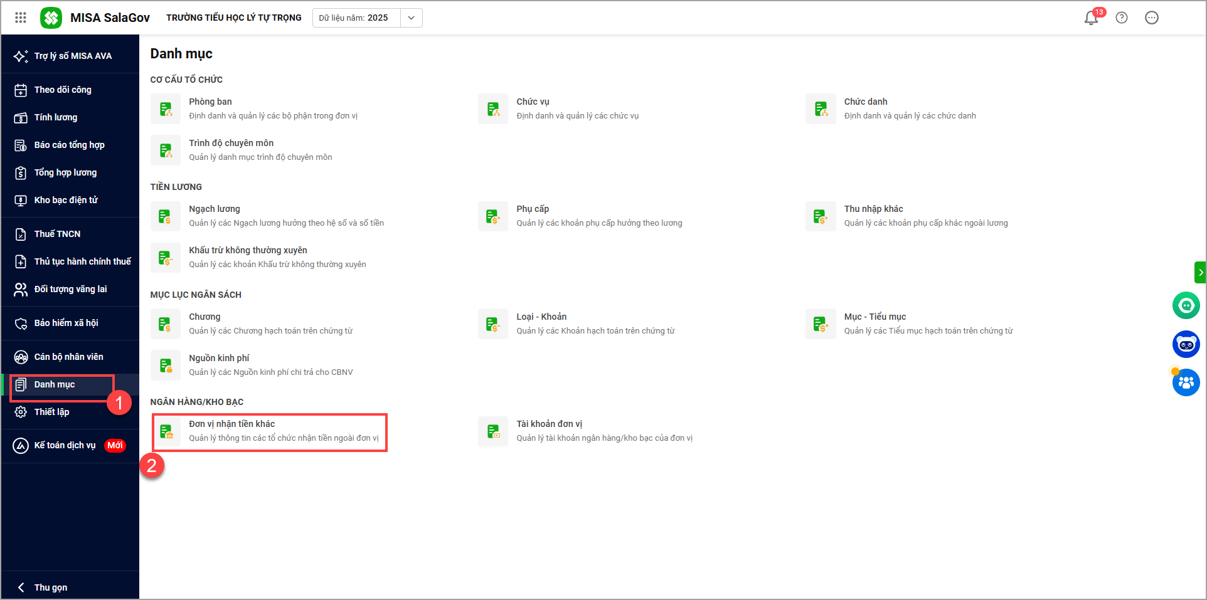This screenshot has width=1207, height=600.
Task: Click the Ngạch lương category icon
Action: 166,216
